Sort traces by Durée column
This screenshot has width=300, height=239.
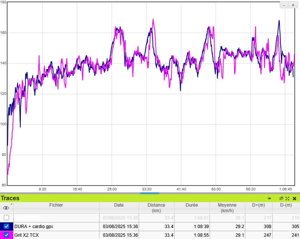tap(191, 205)
